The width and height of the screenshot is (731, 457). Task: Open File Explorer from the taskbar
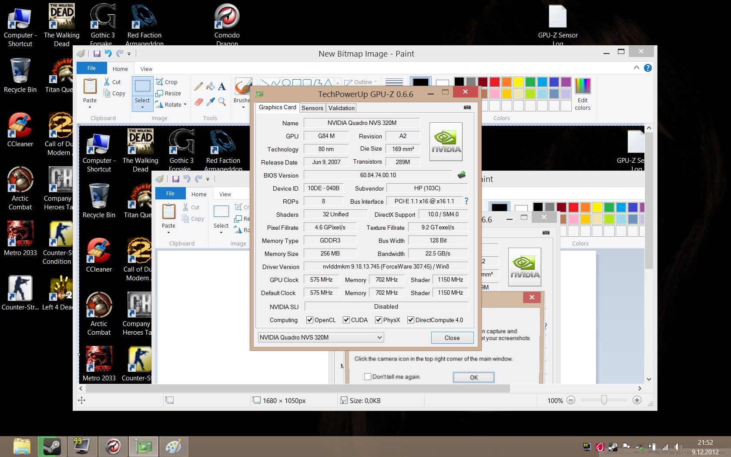click(x=21, y=447)
